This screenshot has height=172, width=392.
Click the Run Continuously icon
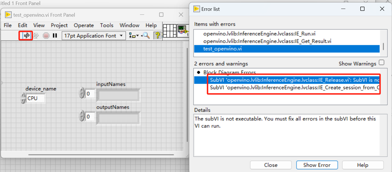point(36,36)
